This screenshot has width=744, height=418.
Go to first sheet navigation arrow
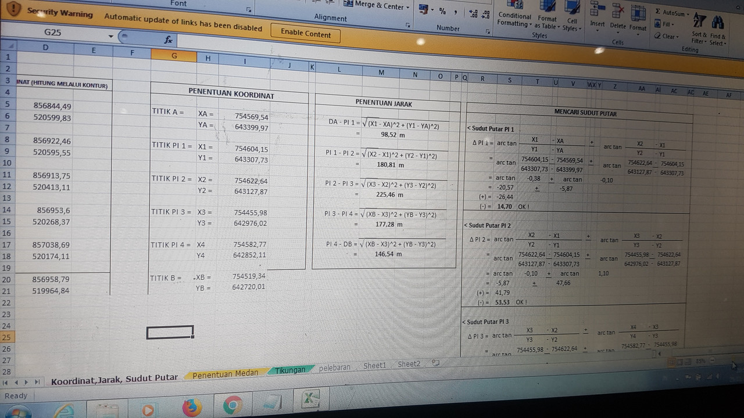coord(6,382)
